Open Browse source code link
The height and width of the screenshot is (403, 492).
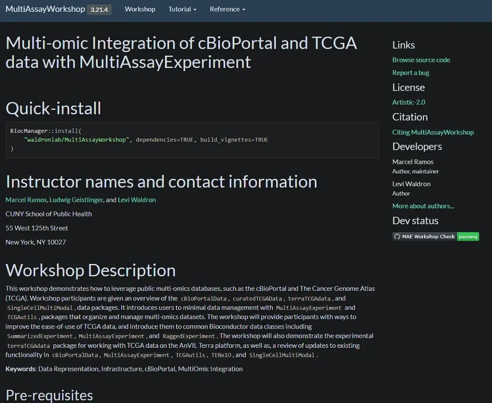click(421, 60)
